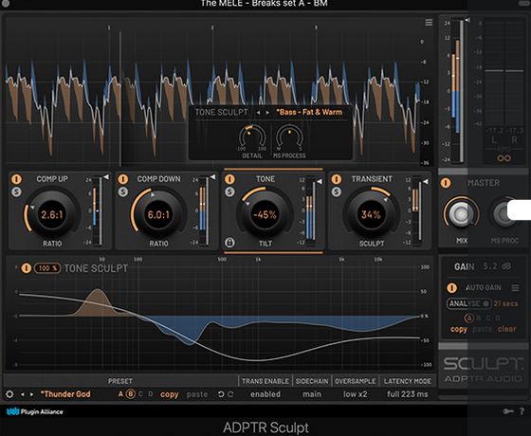Select previous Tone Sculpt preset arrow

(x=258, y=113)
